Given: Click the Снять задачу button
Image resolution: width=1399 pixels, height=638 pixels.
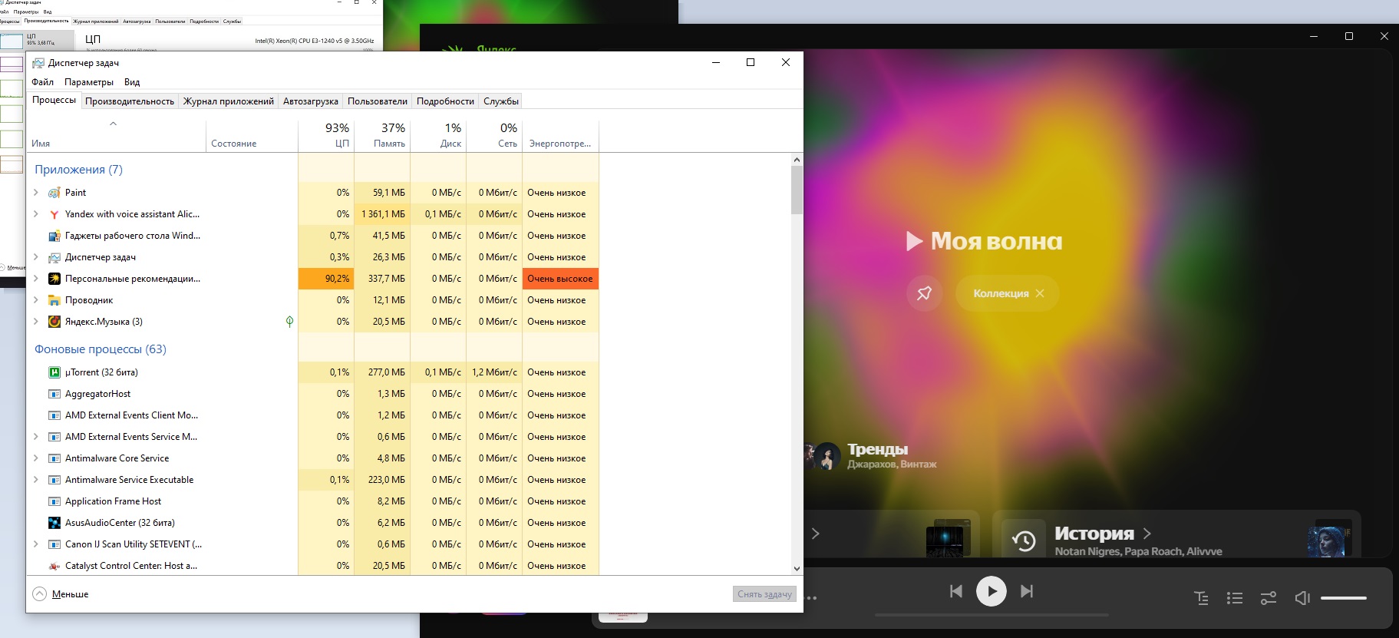Looking at the screenshot, I should coord(764,594).
